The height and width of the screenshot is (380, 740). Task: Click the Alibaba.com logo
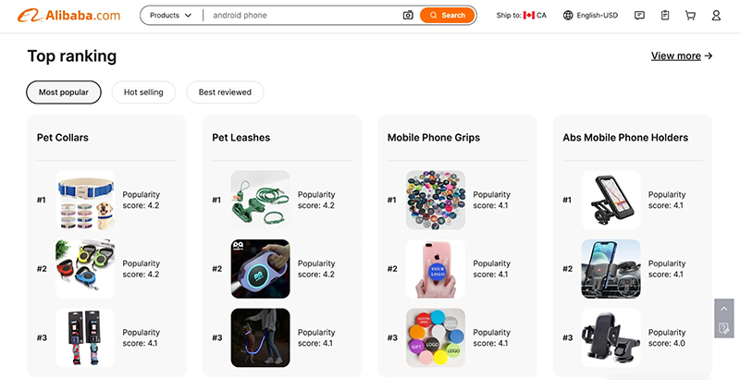68,16
